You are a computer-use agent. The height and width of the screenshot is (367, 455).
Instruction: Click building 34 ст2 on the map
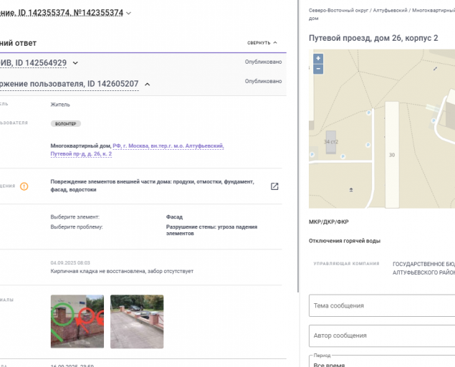click(x=331, y=142)
